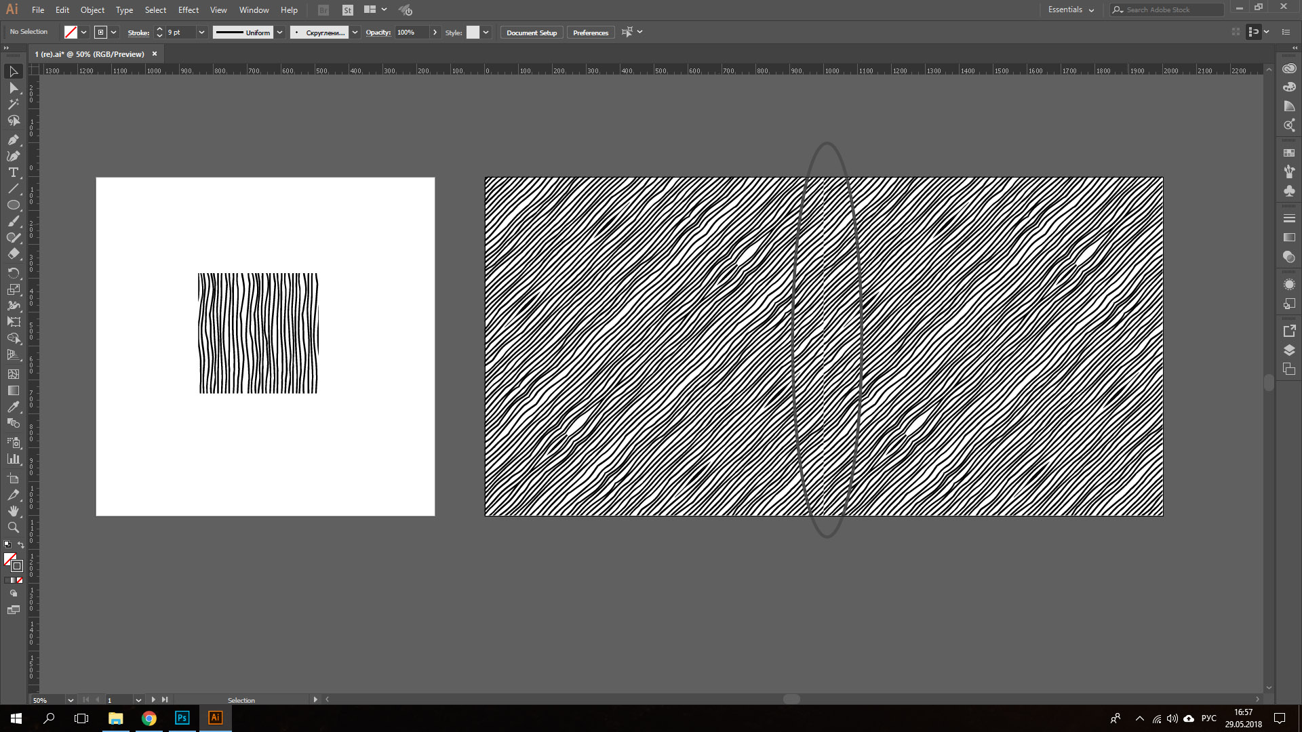The height and width of the screenshot is (732, 1302).
Task: Reset default fill and stroke
Action: (7, 544)
